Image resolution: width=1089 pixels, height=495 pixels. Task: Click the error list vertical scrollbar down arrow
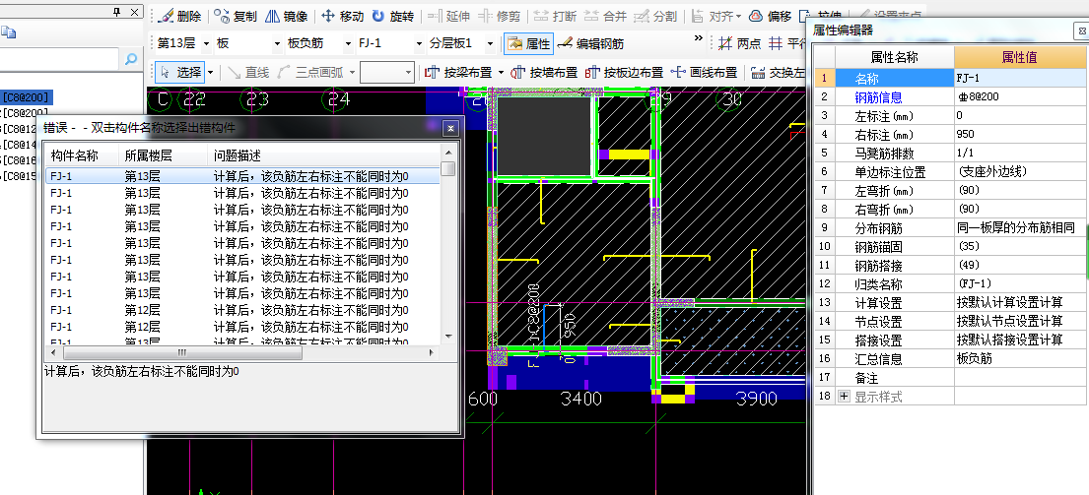coord(448,337)
